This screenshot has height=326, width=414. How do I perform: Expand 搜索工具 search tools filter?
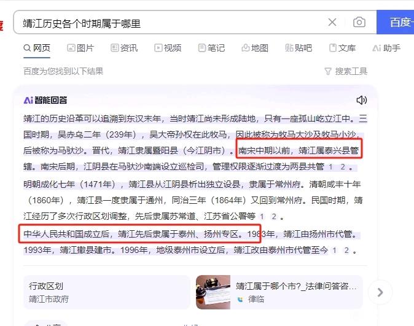tap(346, 71)
